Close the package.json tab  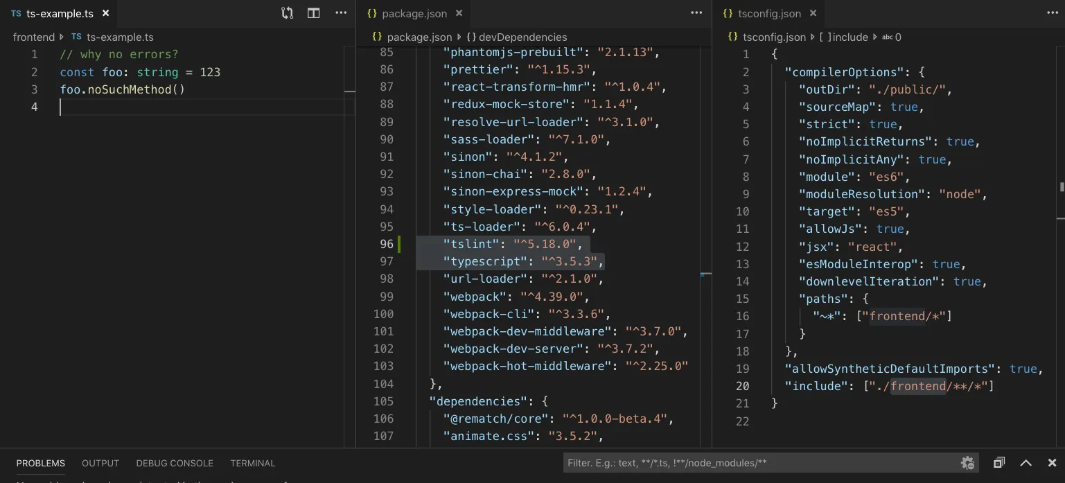459,13
